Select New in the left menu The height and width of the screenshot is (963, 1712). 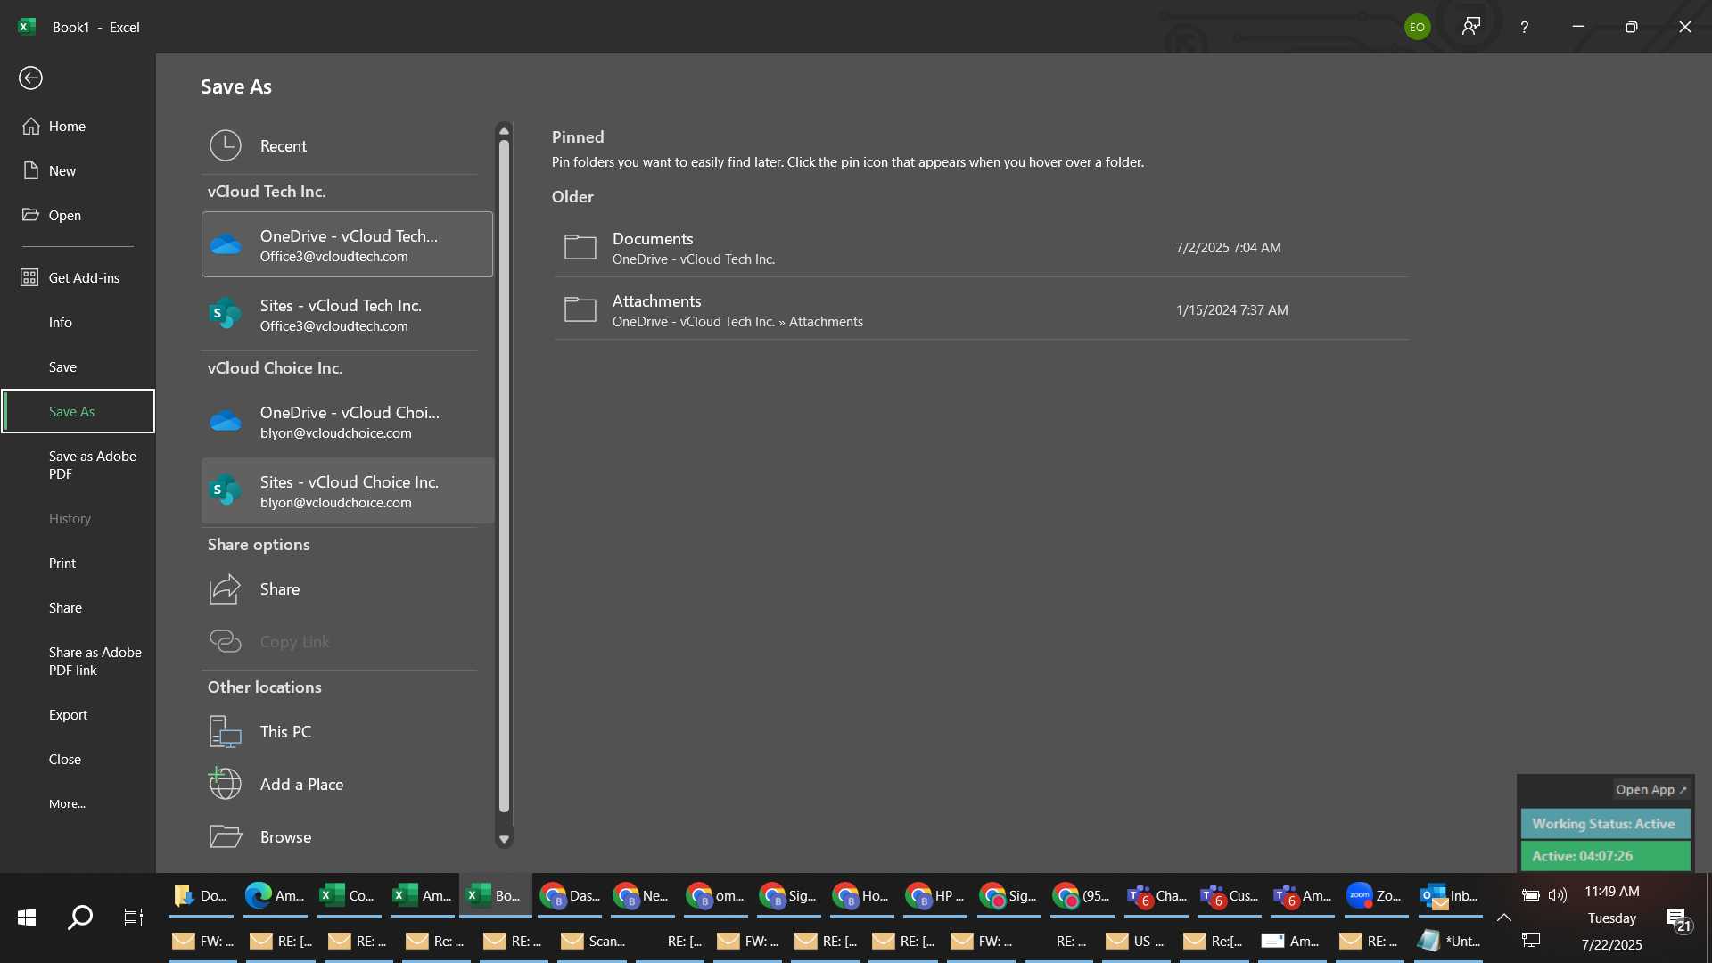tap(78, 171)
